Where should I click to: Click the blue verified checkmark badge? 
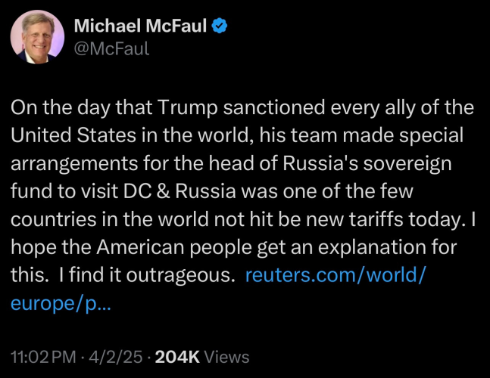pos(220,27)
